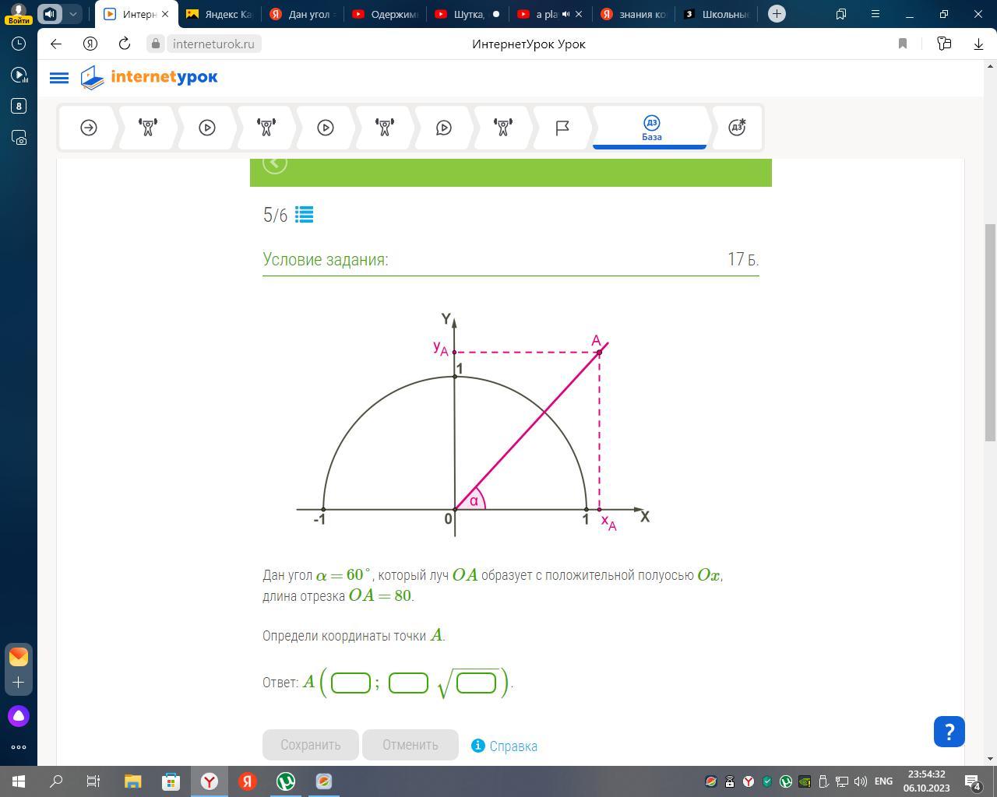Click the interneturok.ru address bar
997x797 pixels.
(x=213, y=44)
